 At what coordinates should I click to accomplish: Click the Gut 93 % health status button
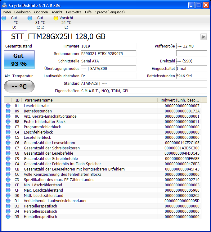point(19,60)
